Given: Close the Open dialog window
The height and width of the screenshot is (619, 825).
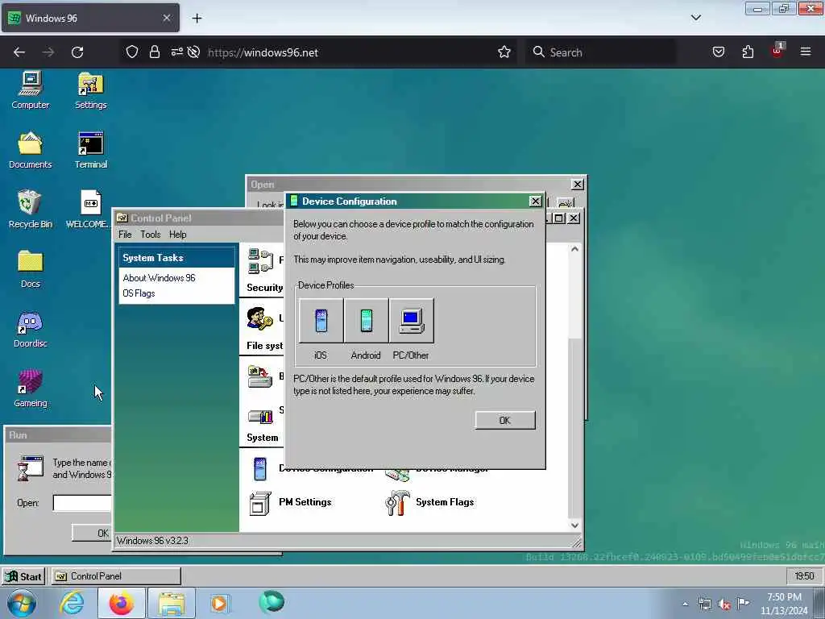Looking at the screenshot, I should 577,185.
